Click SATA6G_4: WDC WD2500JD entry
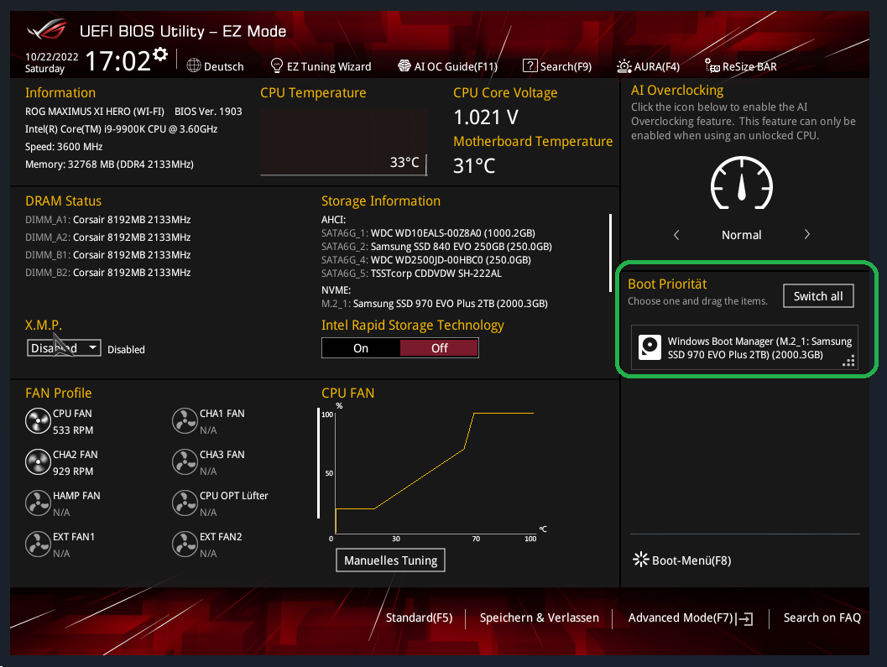Image resolution: width=887 pixels, height=667 pixels. [426, 260]
